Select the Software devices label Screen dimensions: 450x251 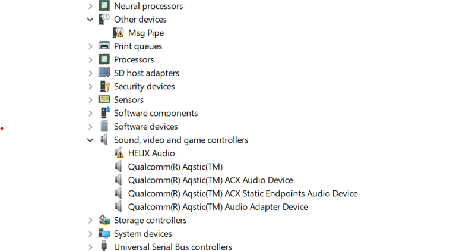pos(145,127)
